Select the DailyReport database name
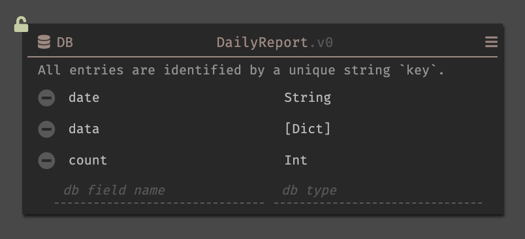This screenshot has width=525, height=239. pyautogui.click(x=262, y=43)
